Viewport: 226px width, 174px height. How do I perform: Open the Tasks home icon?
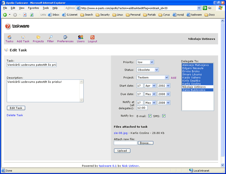click(x=10, y=37)
